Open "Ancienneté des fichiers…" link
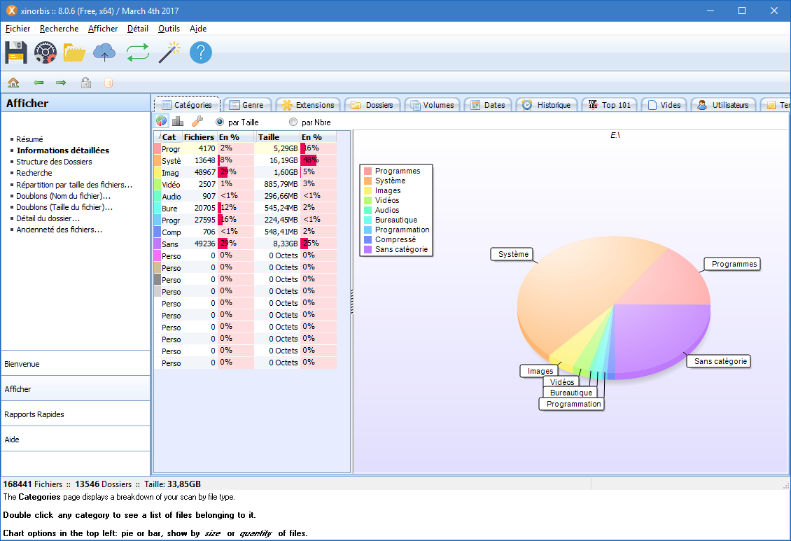 (59, 230)
